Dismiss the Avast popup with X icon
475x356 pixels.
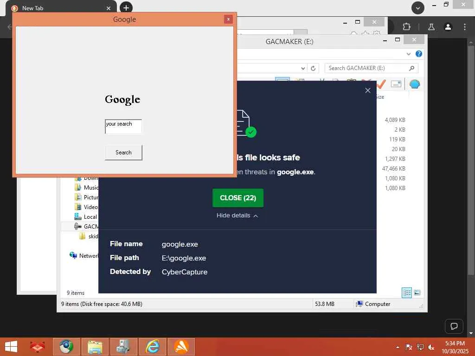[x=368, y=90]
